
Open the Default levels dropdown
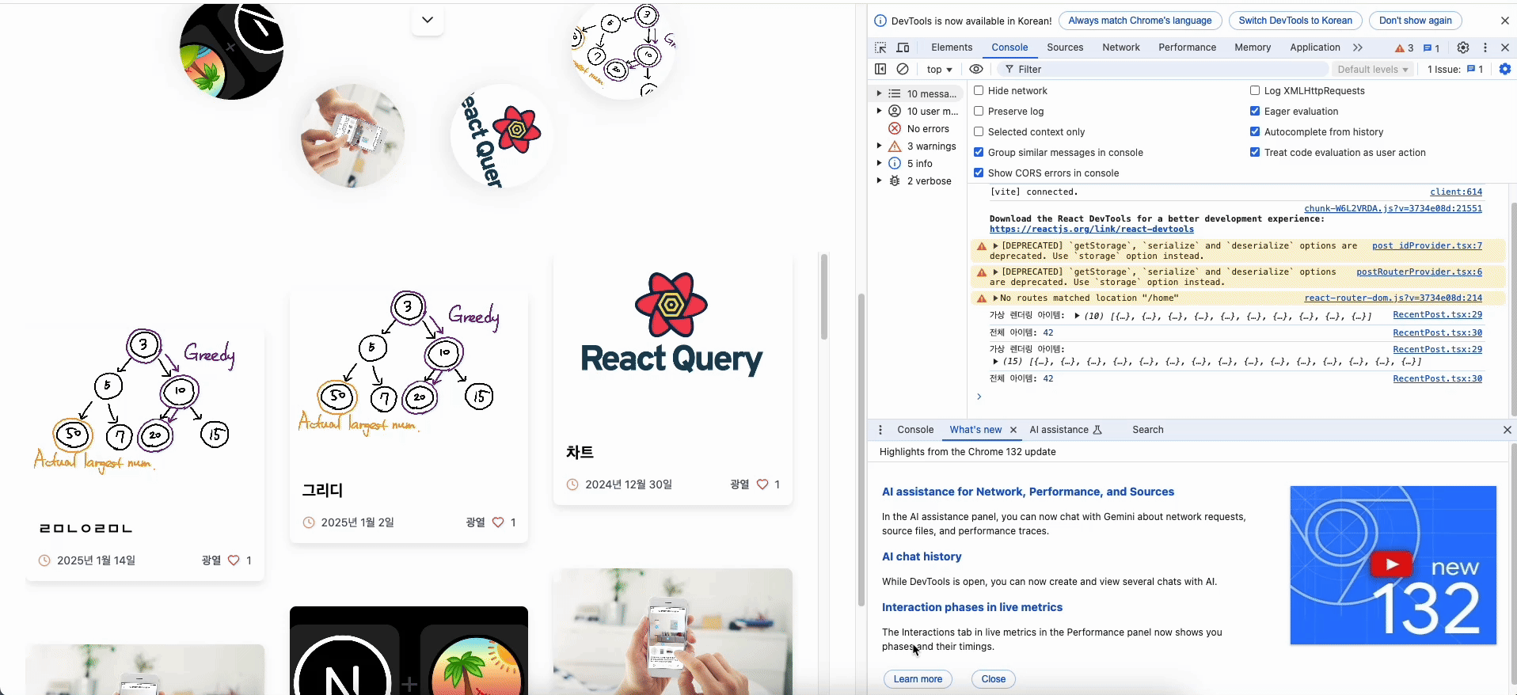point(1373,70)
